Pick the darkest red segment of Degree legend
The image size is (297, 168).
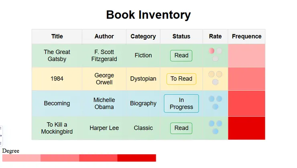click(136, 158)
